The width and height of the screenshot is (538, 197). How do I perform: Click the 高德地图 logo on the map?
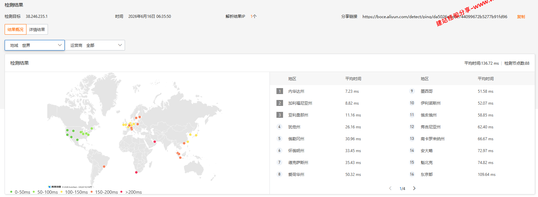click(55, 187)
